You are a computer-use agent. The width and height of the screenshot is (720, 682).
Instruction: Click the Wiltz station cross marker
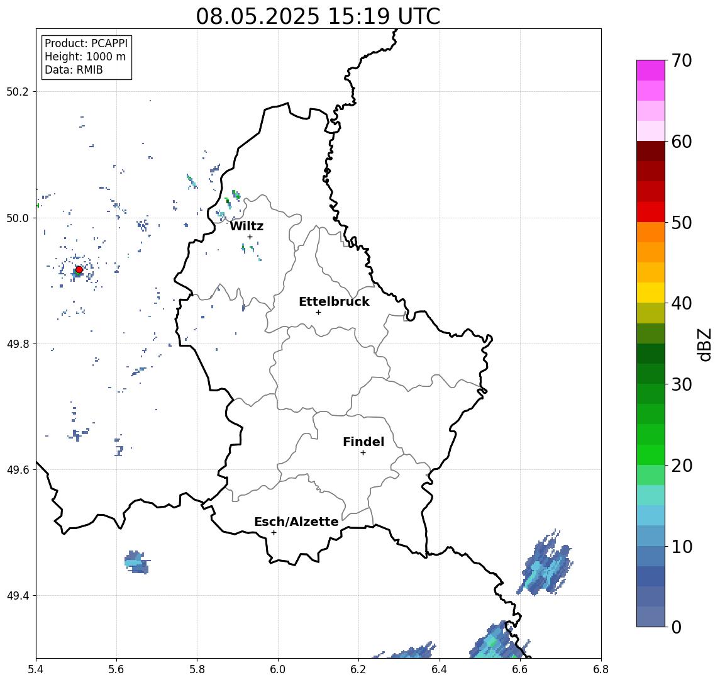[250, 237]
